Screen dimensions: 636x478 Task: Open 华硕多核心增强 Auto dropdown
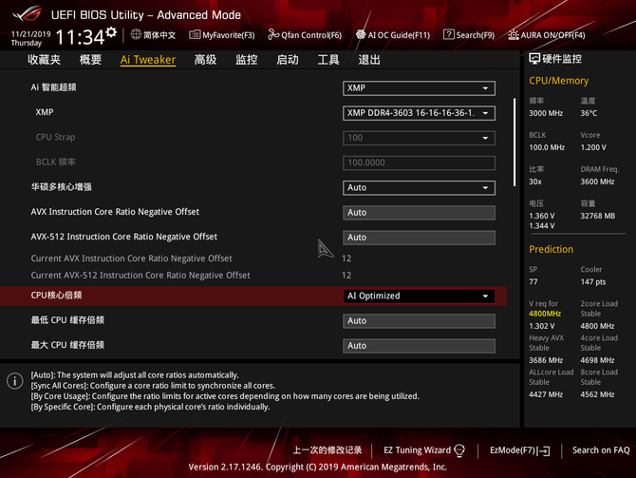[x=419, y=187]
